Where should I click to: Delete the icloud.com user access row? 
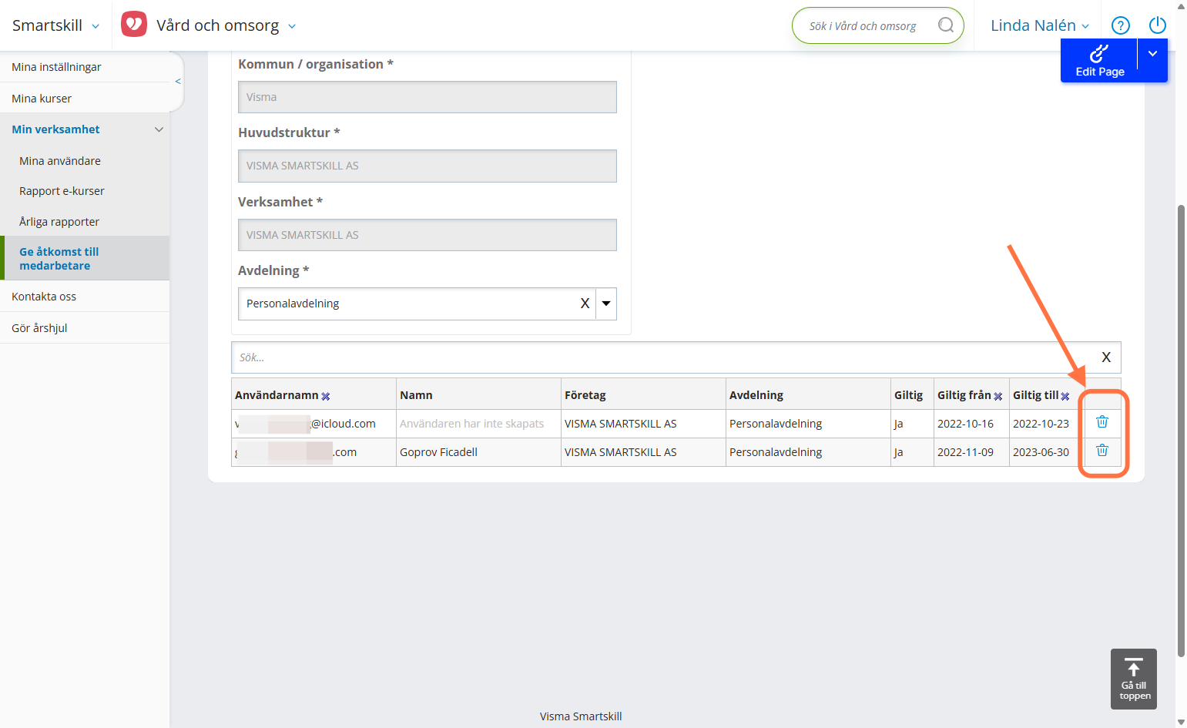point(1102,422)
